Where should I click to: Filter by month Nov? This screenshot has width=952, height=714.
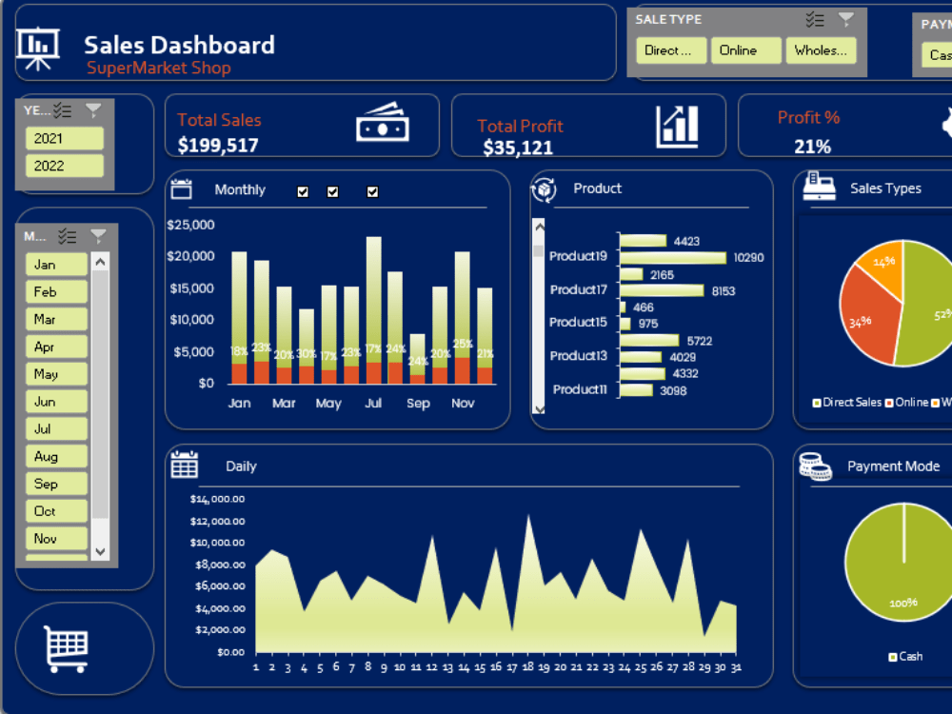click(56, 539)
